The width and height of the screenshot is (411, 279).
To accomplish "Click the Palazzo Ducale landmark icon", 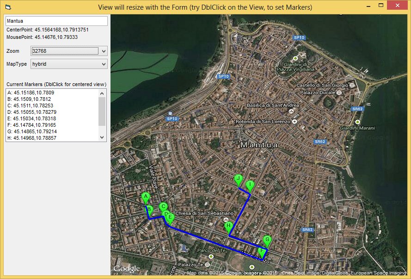I will pos(339,93).
